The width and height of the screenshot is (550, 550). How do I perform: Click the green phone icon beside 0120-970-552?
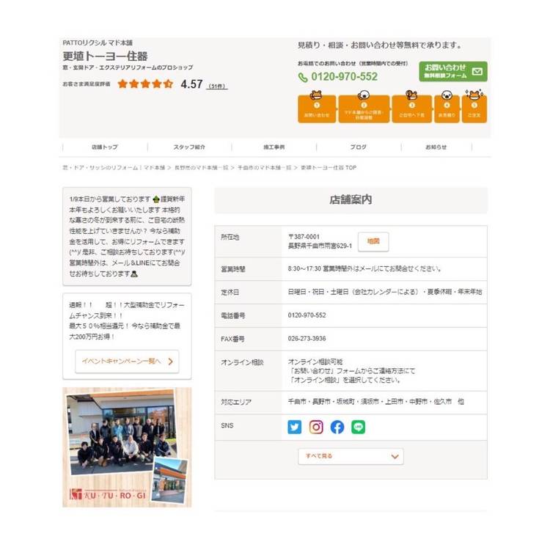pyautogui.click(x=303, y=77)
